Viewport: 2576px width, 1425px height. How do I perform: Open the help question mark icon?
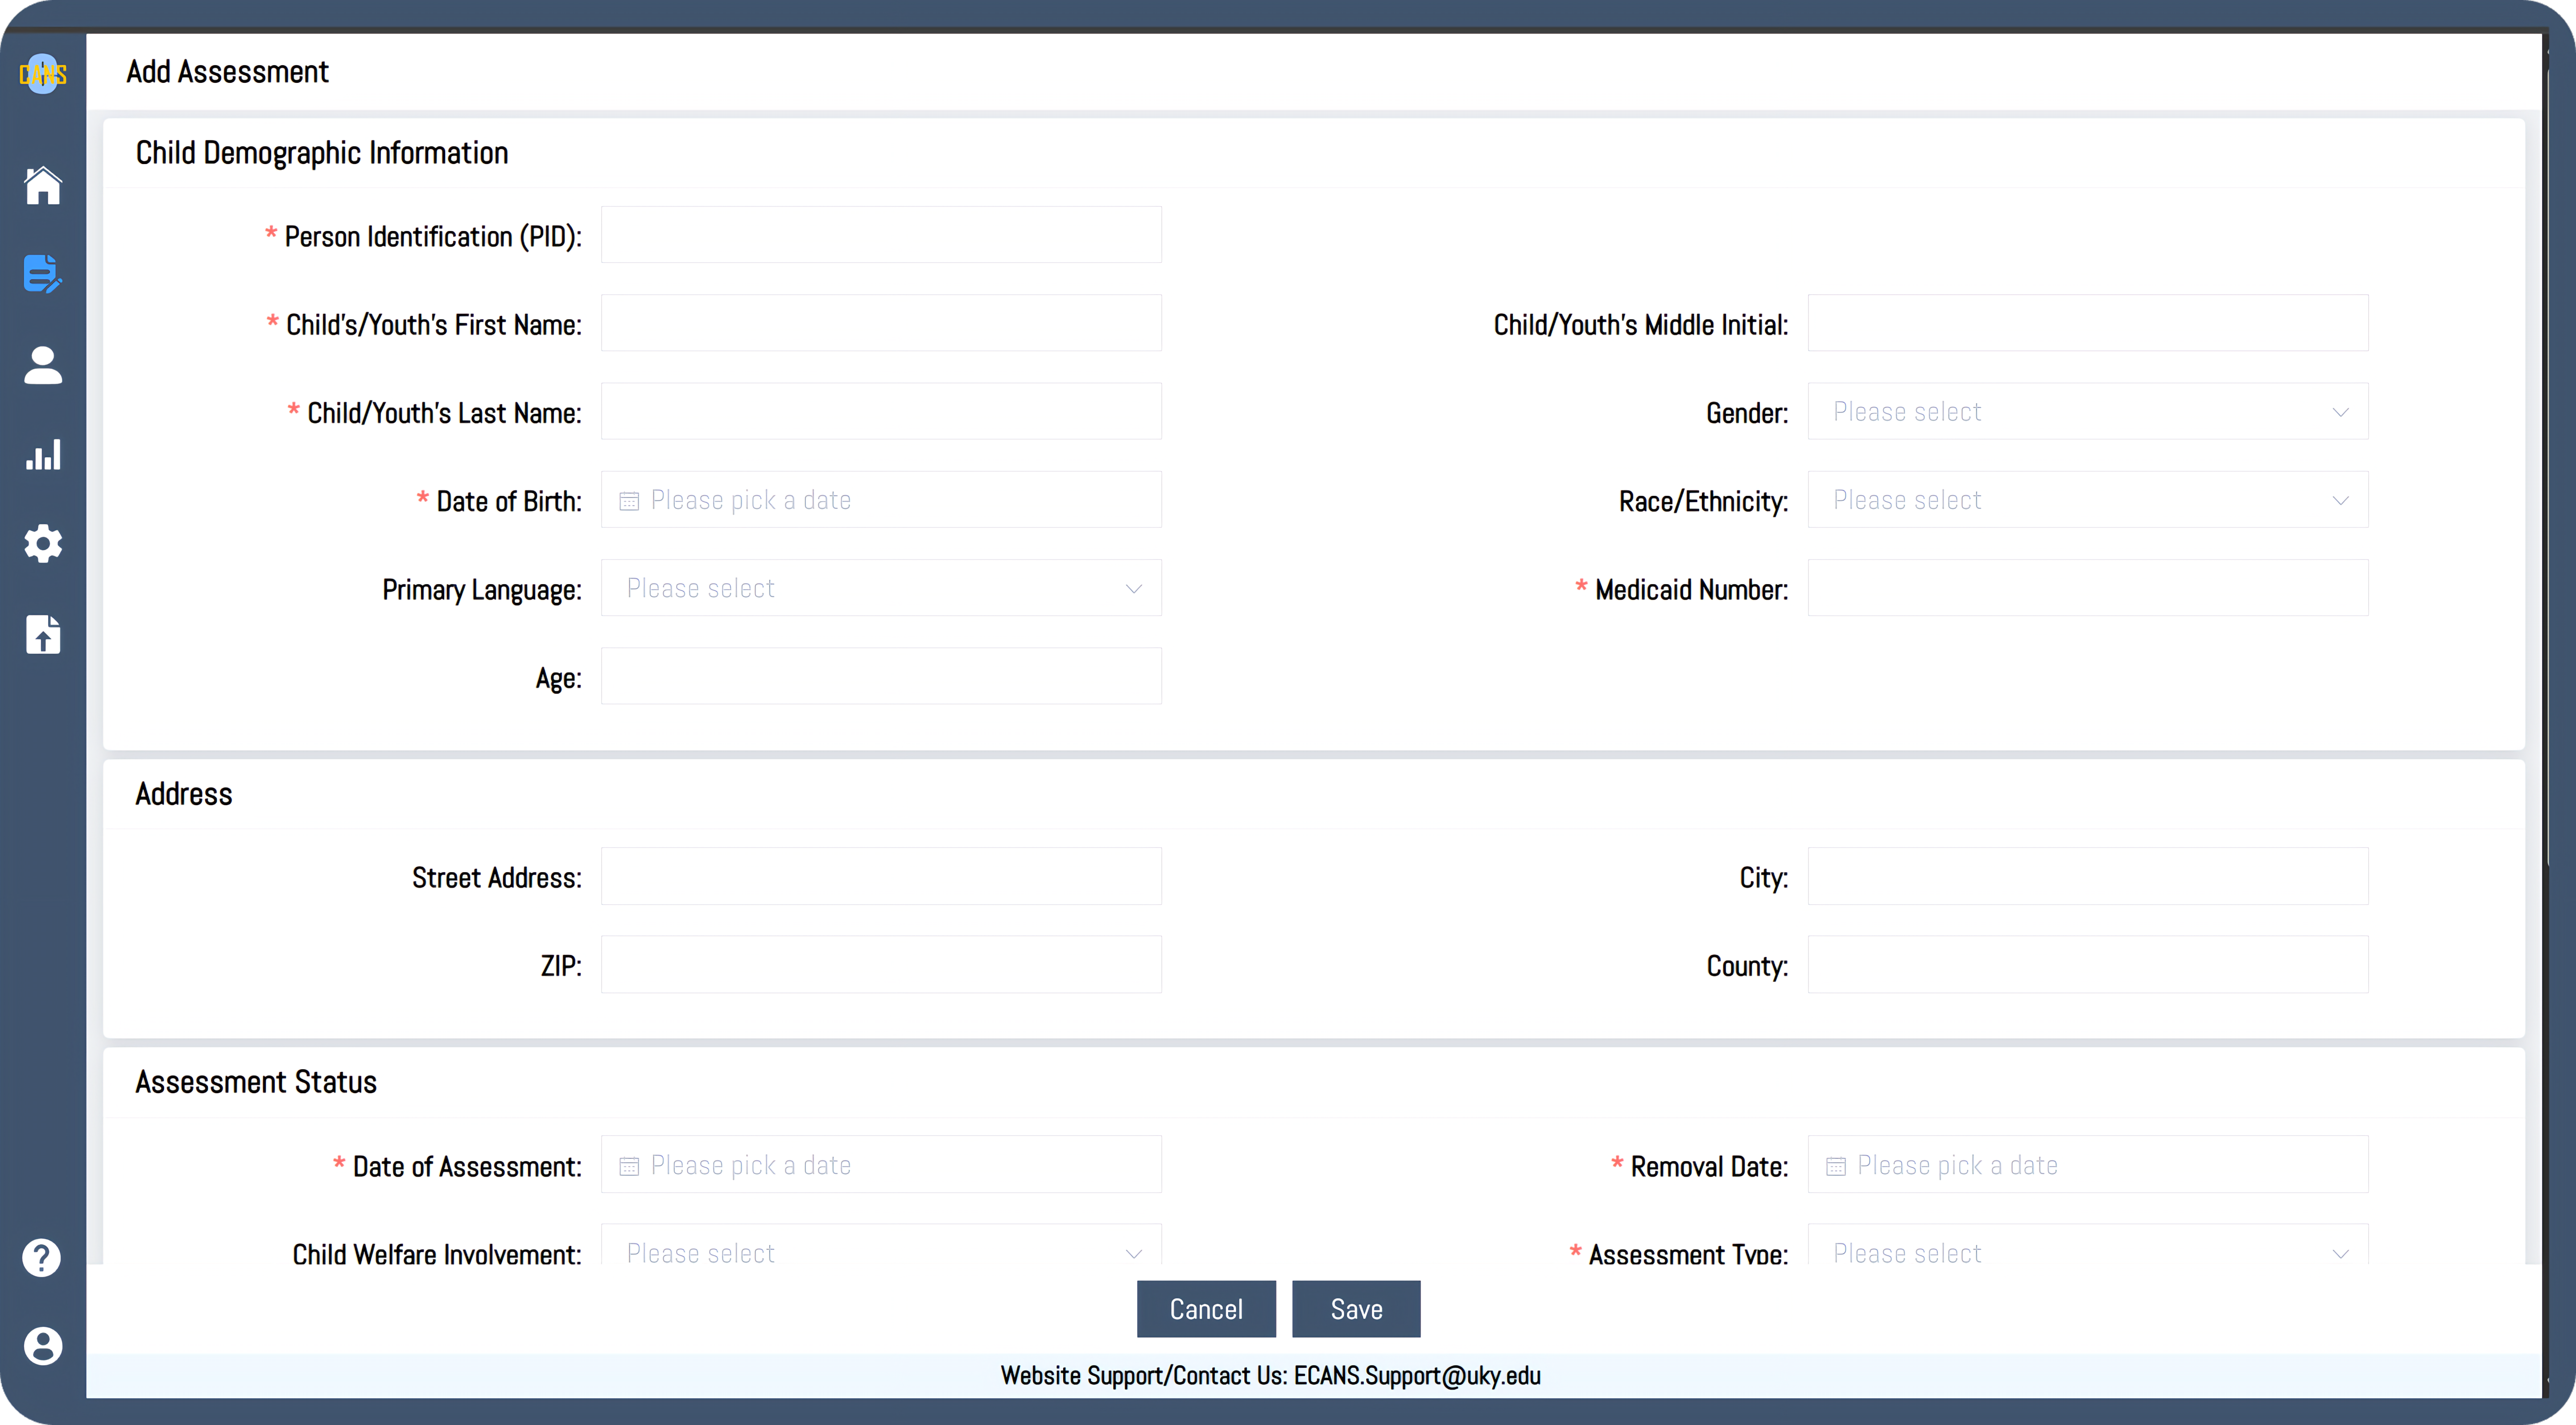[x=42, y=1257]
